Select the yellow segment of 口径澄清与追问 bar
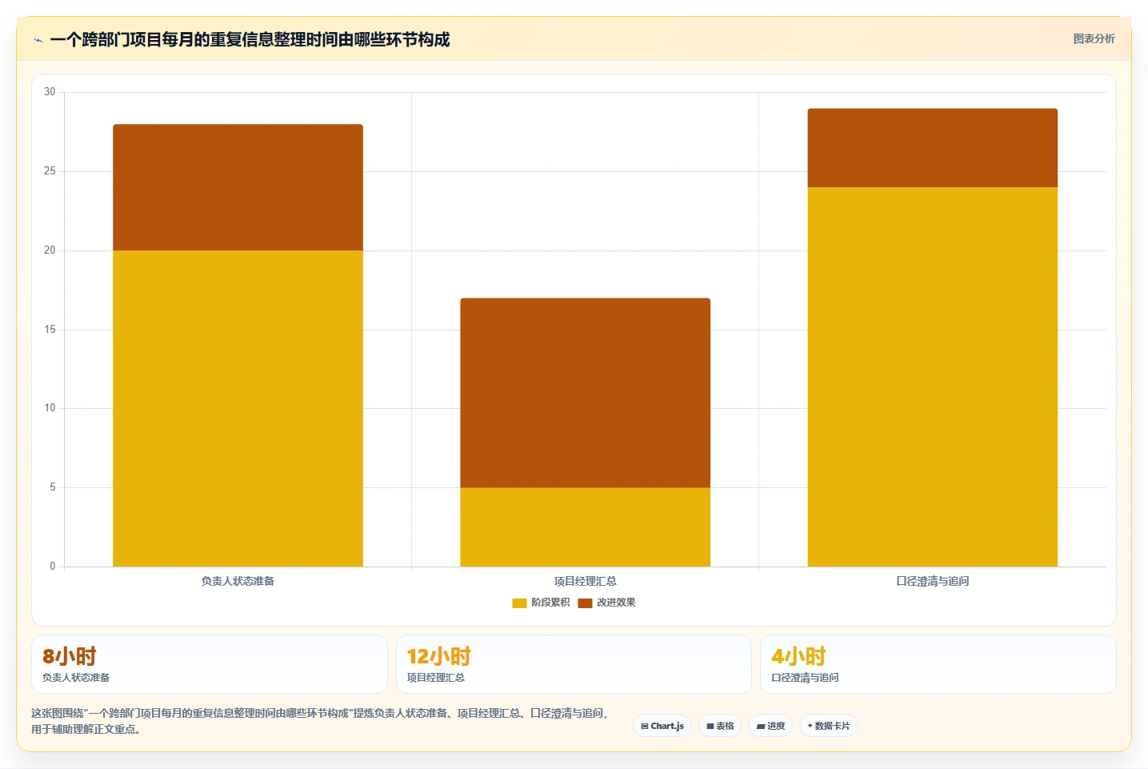This screenshot has height=769, width=1148. click(x=932, y=377)
